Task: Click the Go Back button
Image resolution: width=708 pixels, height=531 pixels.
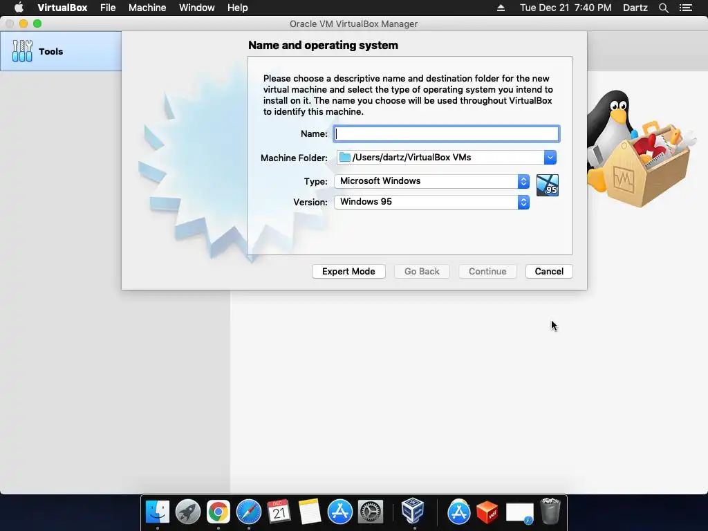Action: [x=422, y=271]
